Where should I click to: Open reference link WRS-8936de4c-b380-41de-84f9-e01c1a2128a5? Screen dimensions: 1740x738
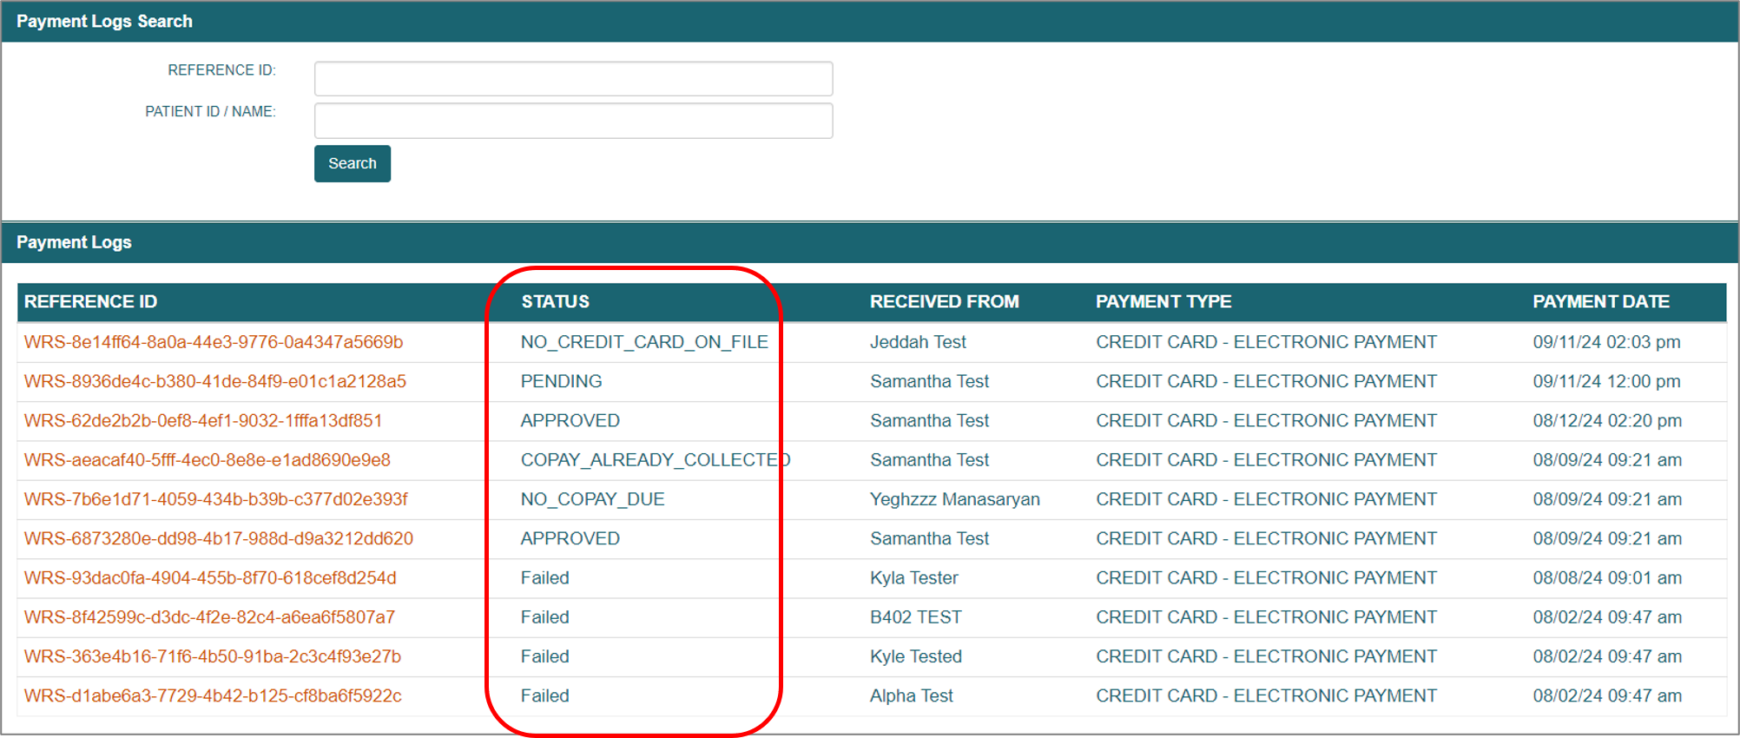215,381
